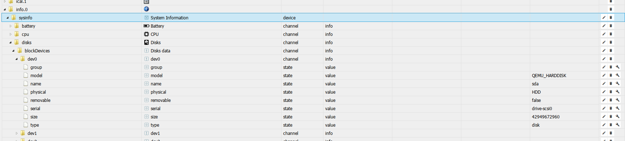The height and width of the screenshot is (141, 625).
Task: Click the Battery icon in name column
Action: point(146,26)
